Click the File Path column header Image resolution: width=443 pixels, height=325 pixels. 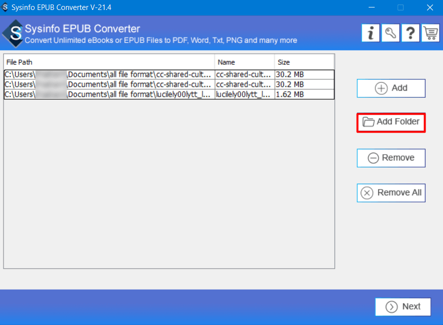click(x=109, y=62)
